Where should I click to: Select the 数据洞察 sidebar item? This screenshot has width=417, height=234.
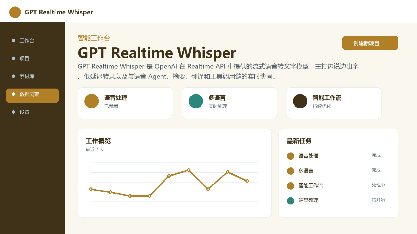[32, 96]
